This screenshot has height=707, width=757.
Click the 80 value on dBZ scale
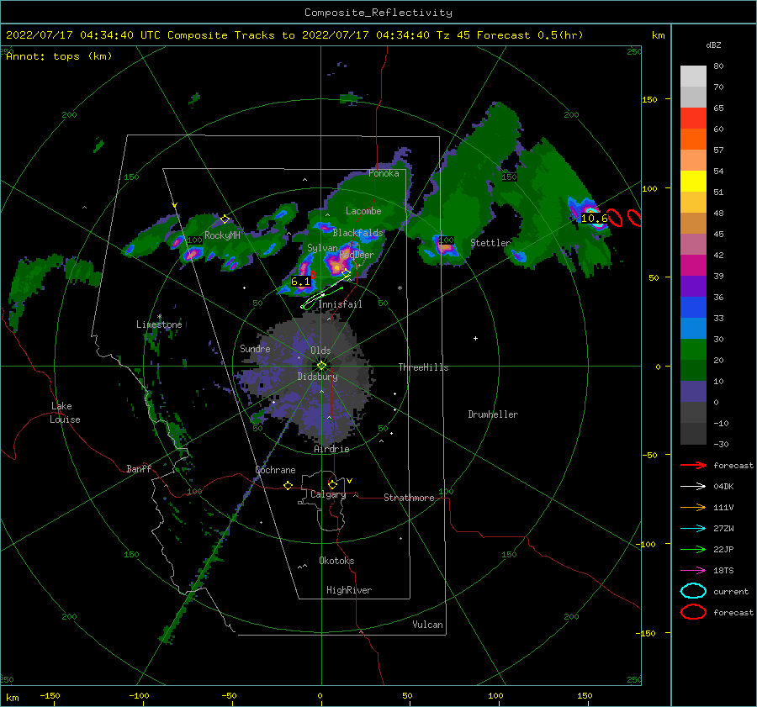click(x=718, y=66)
